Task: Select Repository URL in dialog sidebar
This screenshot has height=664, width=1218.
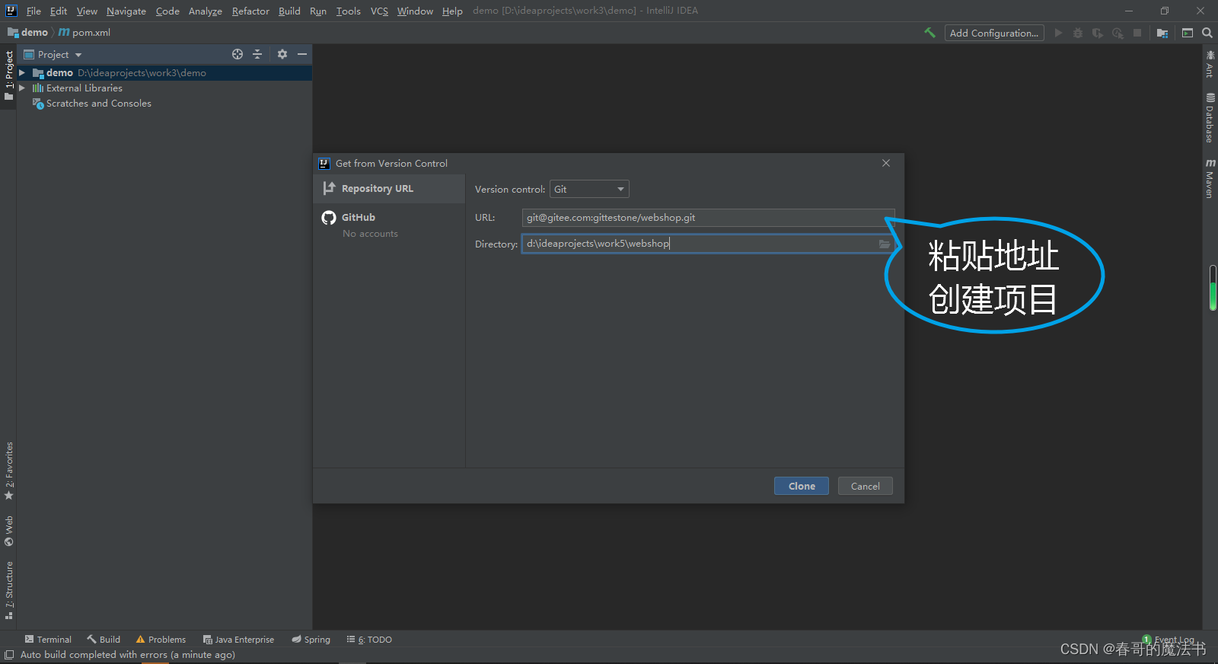Action: click(389, 189)
